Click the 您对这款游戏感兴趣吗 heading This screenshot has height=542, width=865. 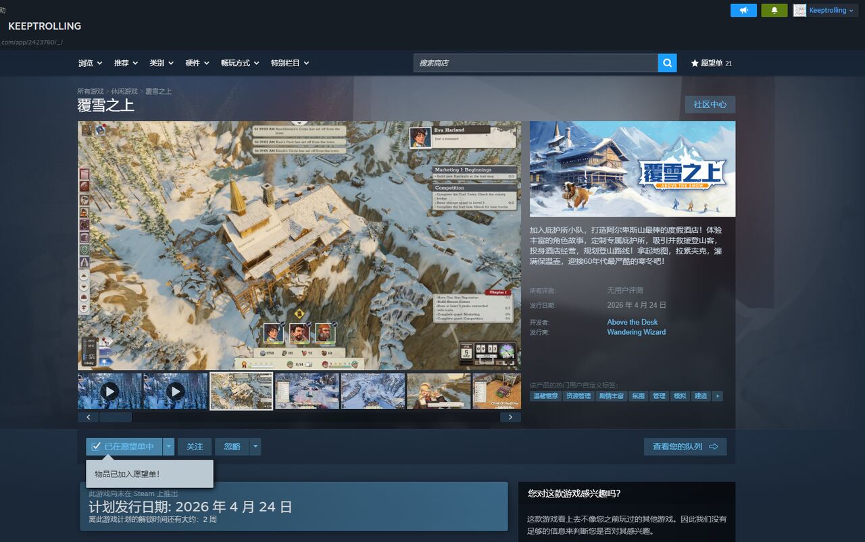(574, 493)
